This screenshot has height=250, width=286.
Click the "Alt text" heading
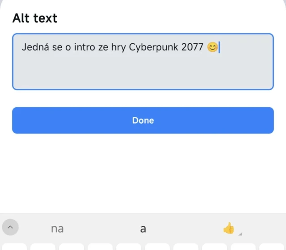tap(35, 18)
